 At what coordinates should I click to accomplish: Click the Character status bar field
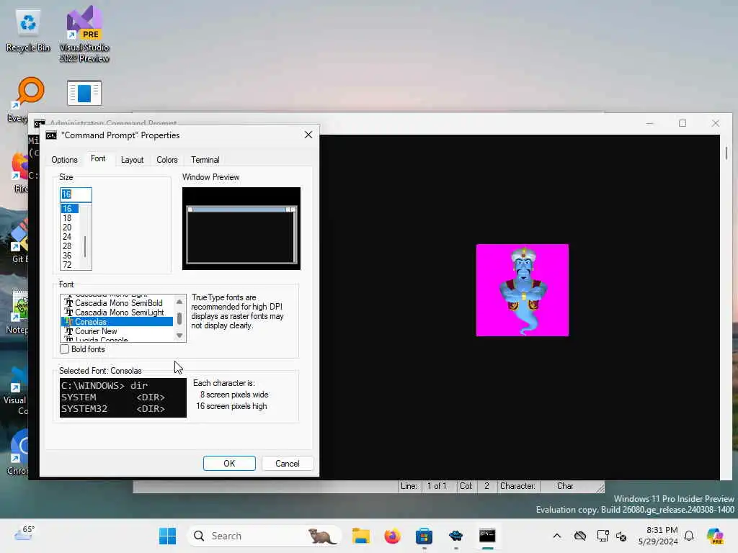coord(517,486)
